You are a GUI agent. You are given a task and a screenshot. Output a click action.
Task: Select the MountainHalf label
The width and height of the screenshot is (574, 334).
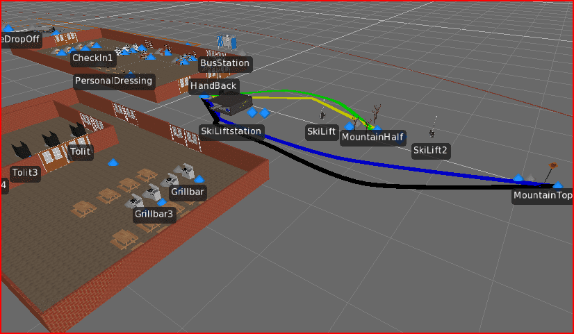372,137
